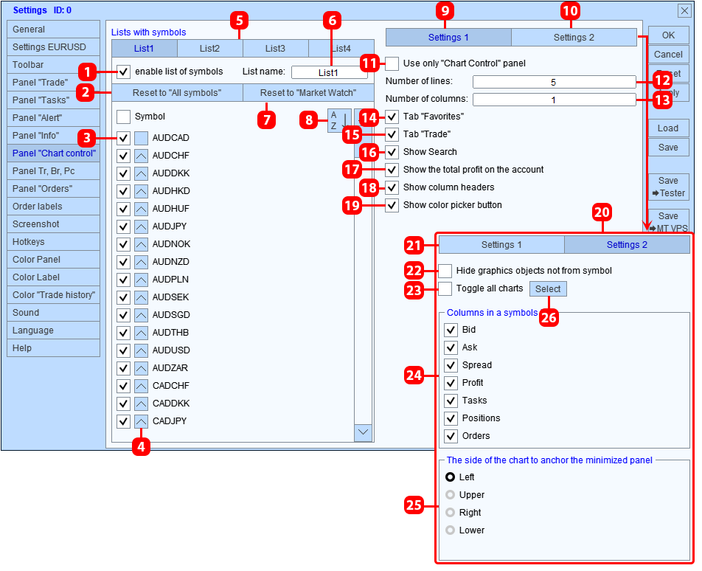
Task: Enable Toggle all charts checkbox
Action: [445, 289]
